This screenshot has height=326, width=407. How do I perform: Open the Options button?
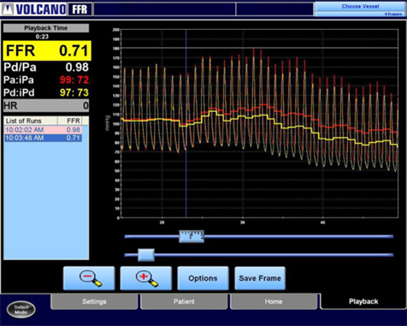click(x=203, y=278)
